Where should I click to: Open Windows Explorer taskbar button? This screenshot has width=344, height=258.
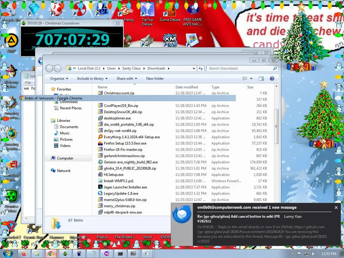37,254
